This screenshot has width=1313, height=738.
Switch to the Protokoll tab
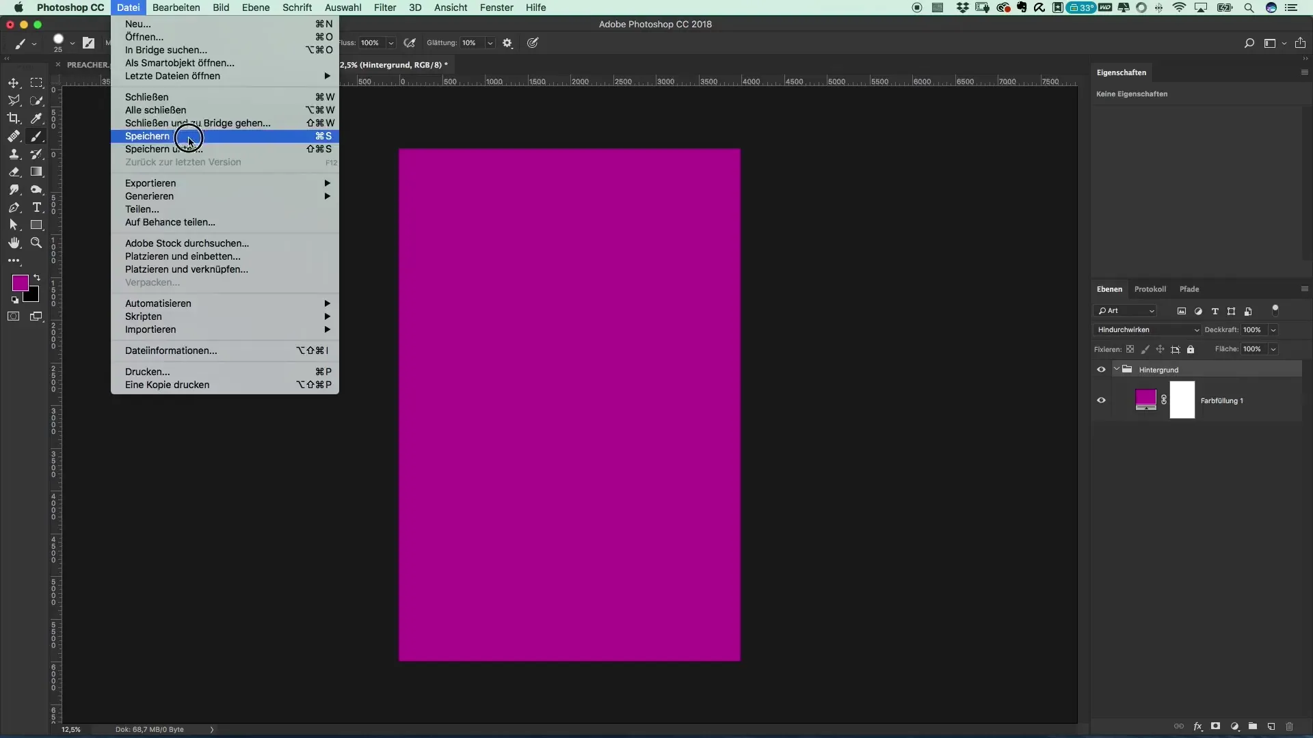click(x=1150, y=289)
